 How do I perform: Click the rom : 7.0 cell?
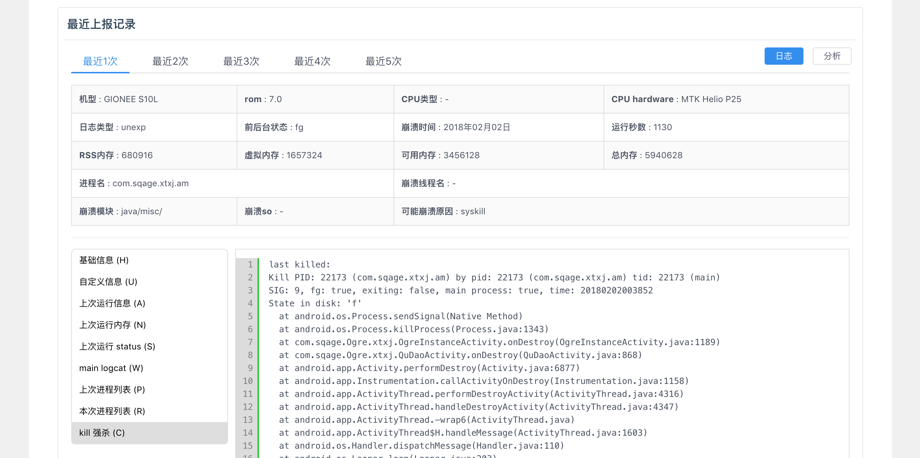[x=315, y=99]
